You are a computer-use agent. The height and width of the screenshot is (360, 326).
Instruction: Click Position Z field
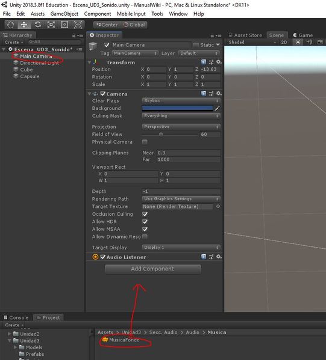click(x=210, y=69)
